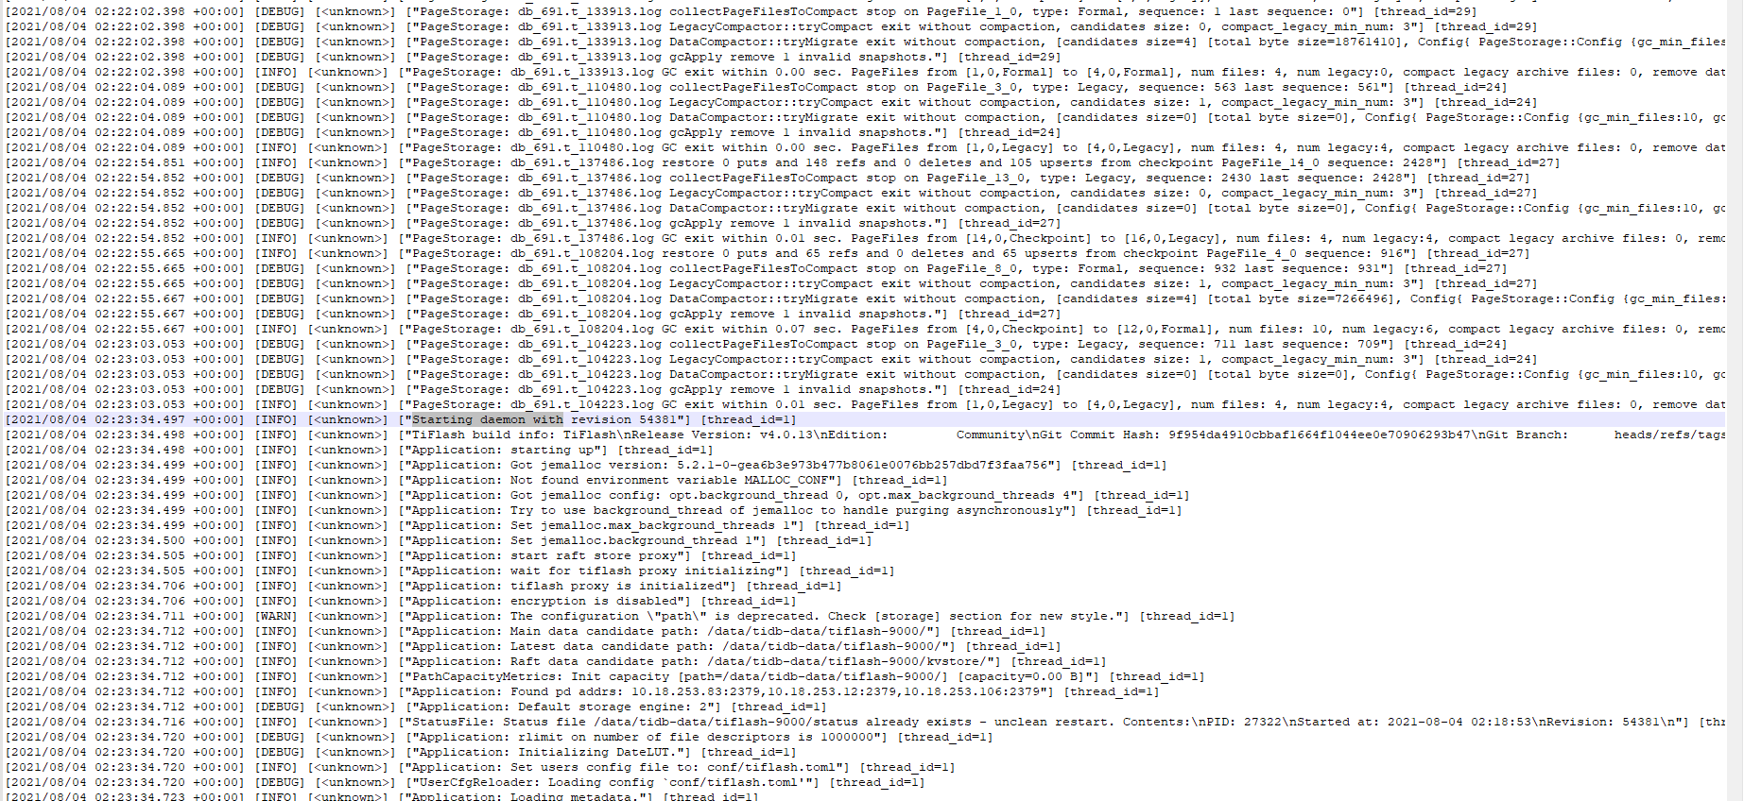Click the StatusFile unclean restart line
Viewport: 1744px width, 801px height.
[x=865, y=722]
